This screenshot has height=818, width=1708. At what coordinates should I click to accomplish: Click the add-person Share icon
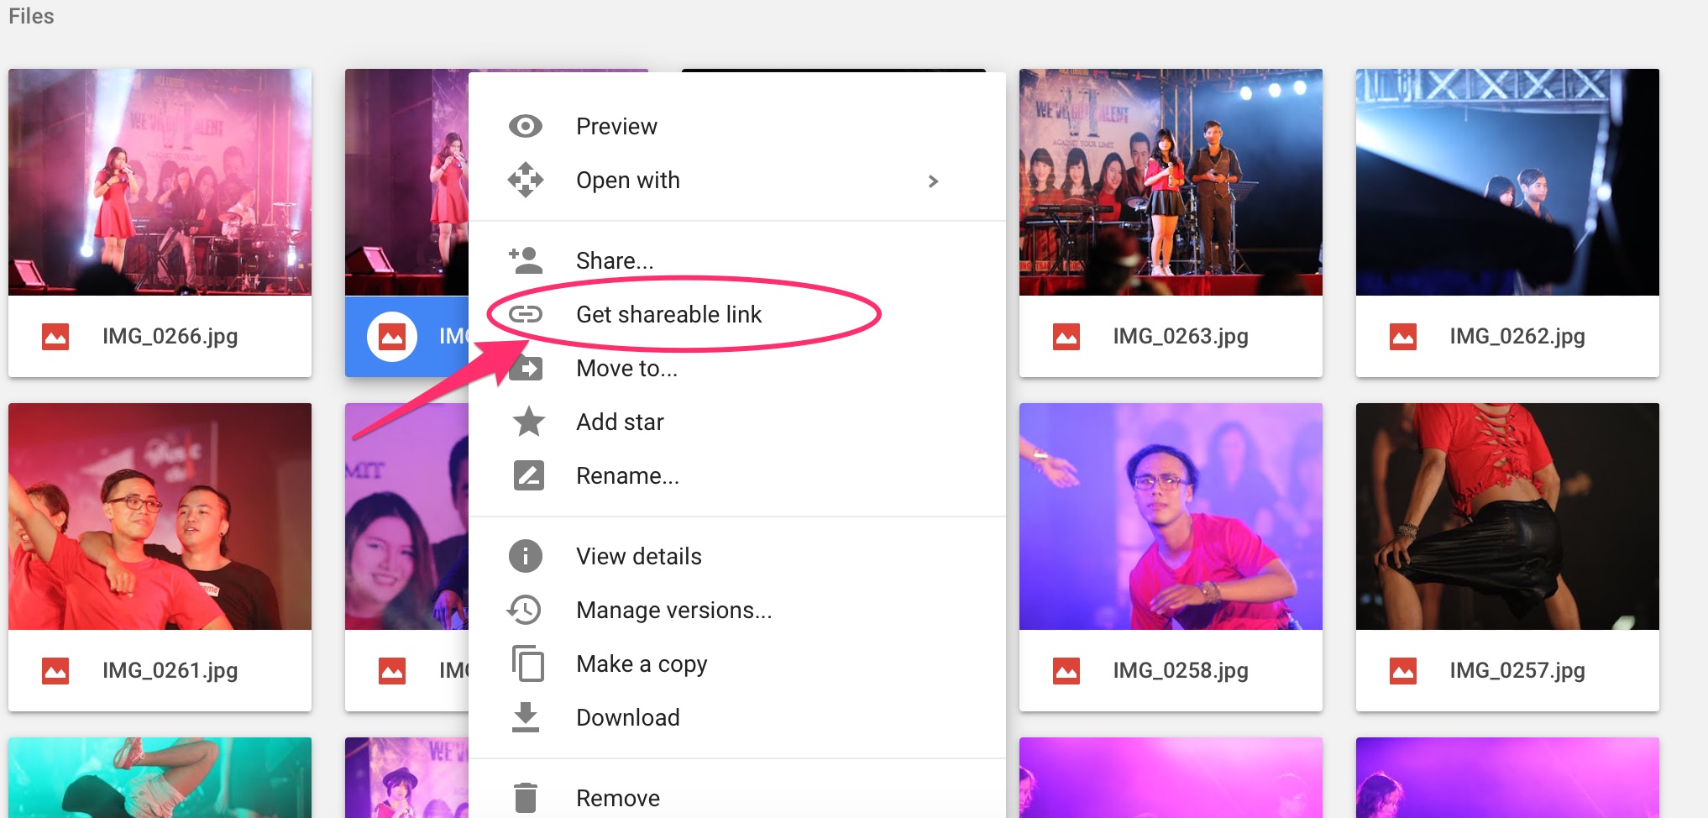pyautogui.click(x=526, y=260)
